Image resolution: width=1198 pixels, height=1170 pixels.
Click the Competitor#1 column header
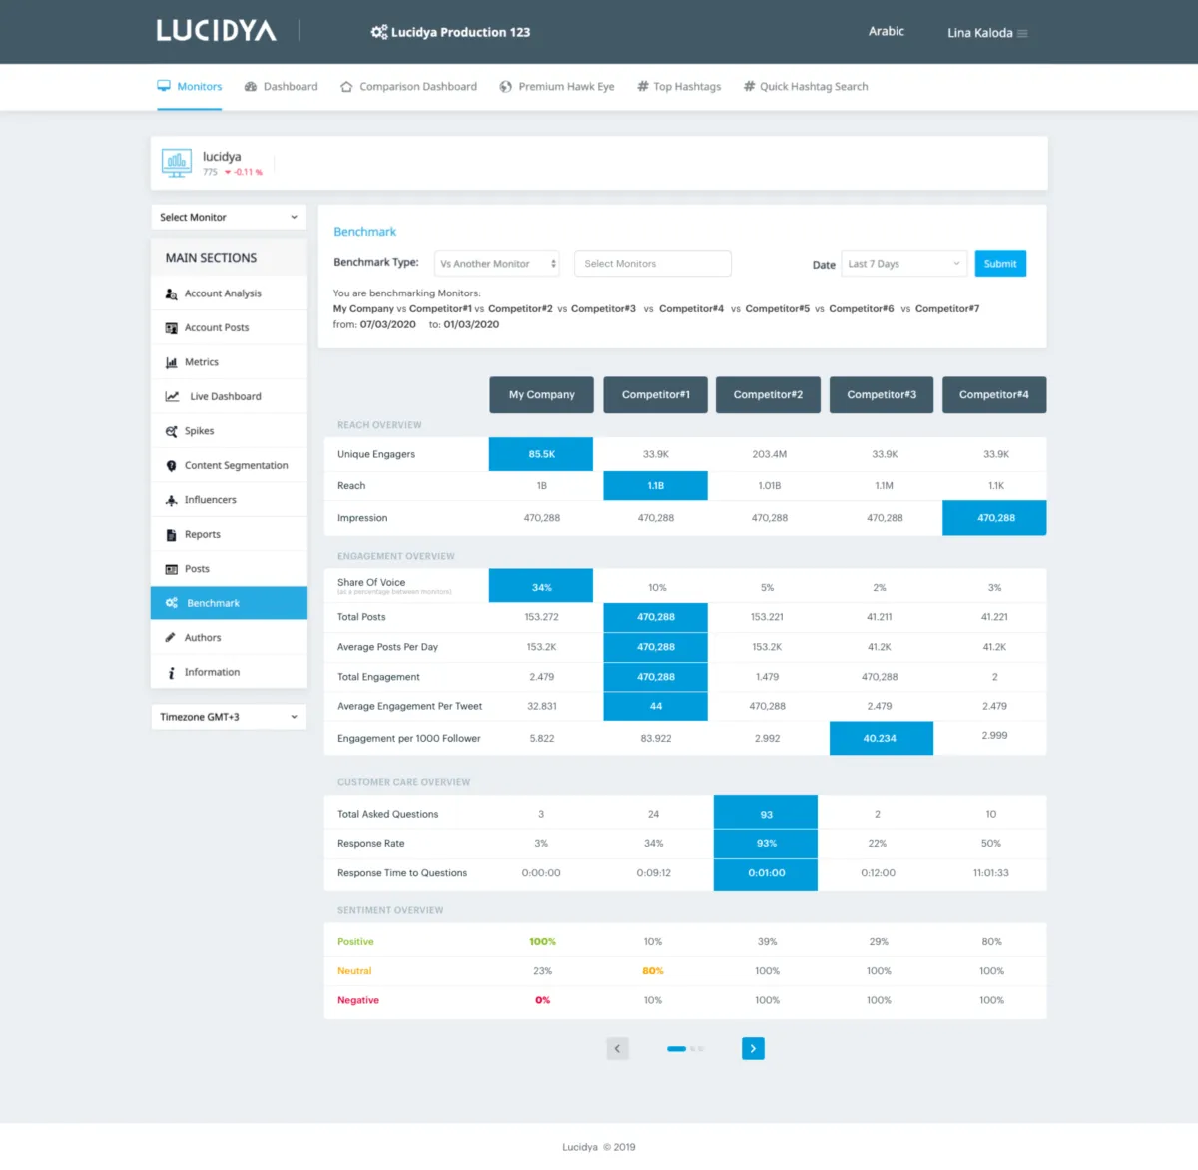[x=656, y=394]
